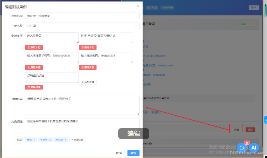Open the chat bubble icon with notification badge
Viewport: 267px width, 158px height.
click(x=242, y=148)
